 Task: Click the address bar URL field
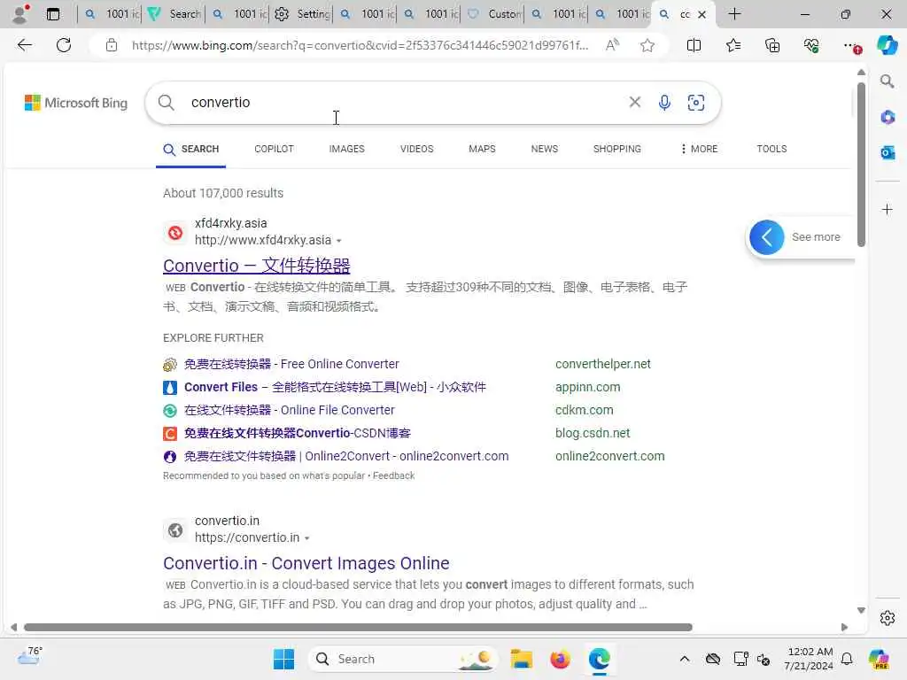click(x=360, y=45)
